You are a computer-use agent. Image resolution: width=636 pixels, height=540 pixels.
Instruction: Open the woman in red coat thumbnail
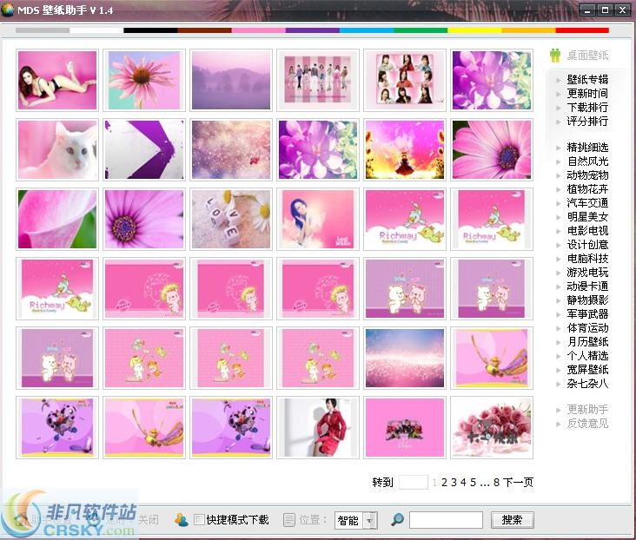tap(318, 427)
